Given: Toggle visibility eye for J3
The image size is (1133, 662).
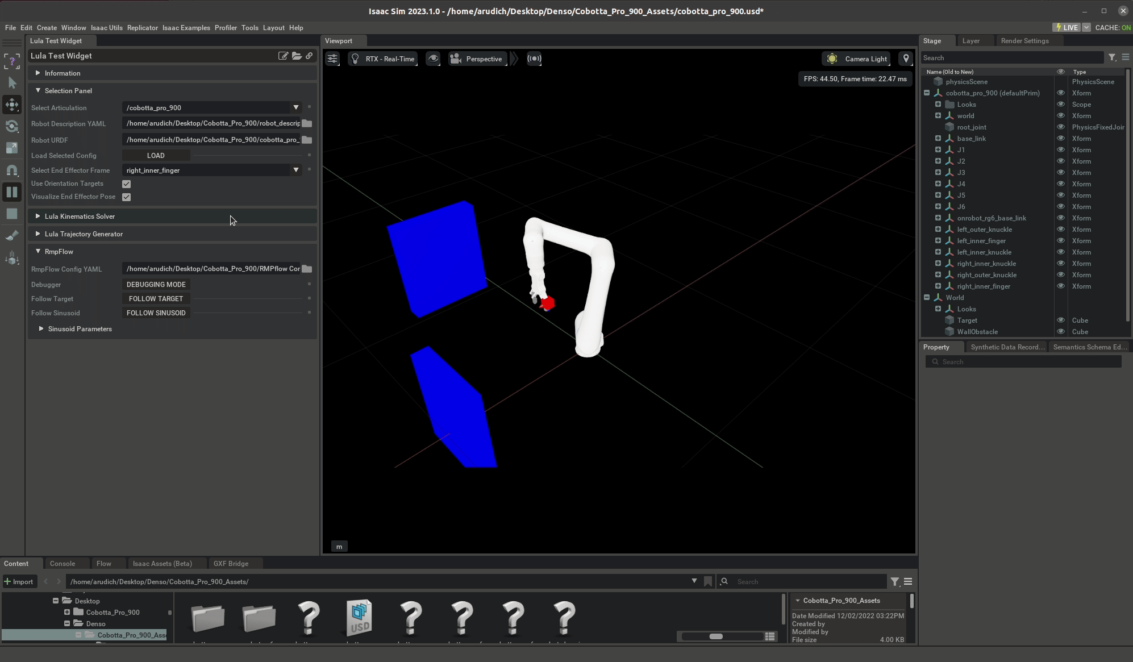Looking at the screenshot, I should (x=1060, y=173).
